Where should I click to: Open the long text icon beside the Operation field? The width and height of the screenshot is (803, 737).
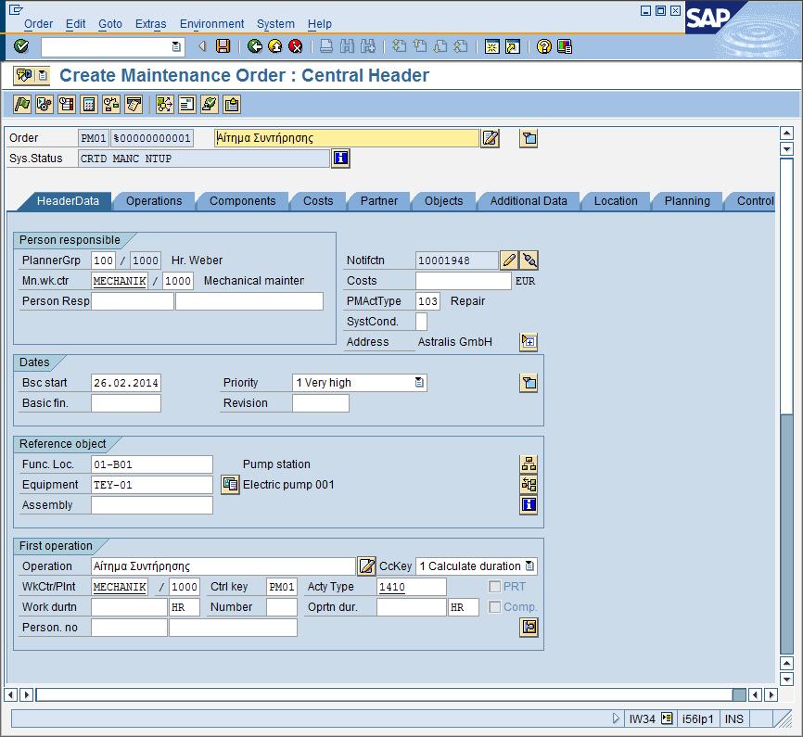point(366,565)
